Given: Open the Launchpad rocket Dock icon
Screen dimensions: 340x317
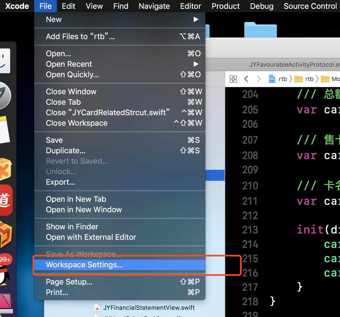Looking at the screenshot, I should coord(5,95).
